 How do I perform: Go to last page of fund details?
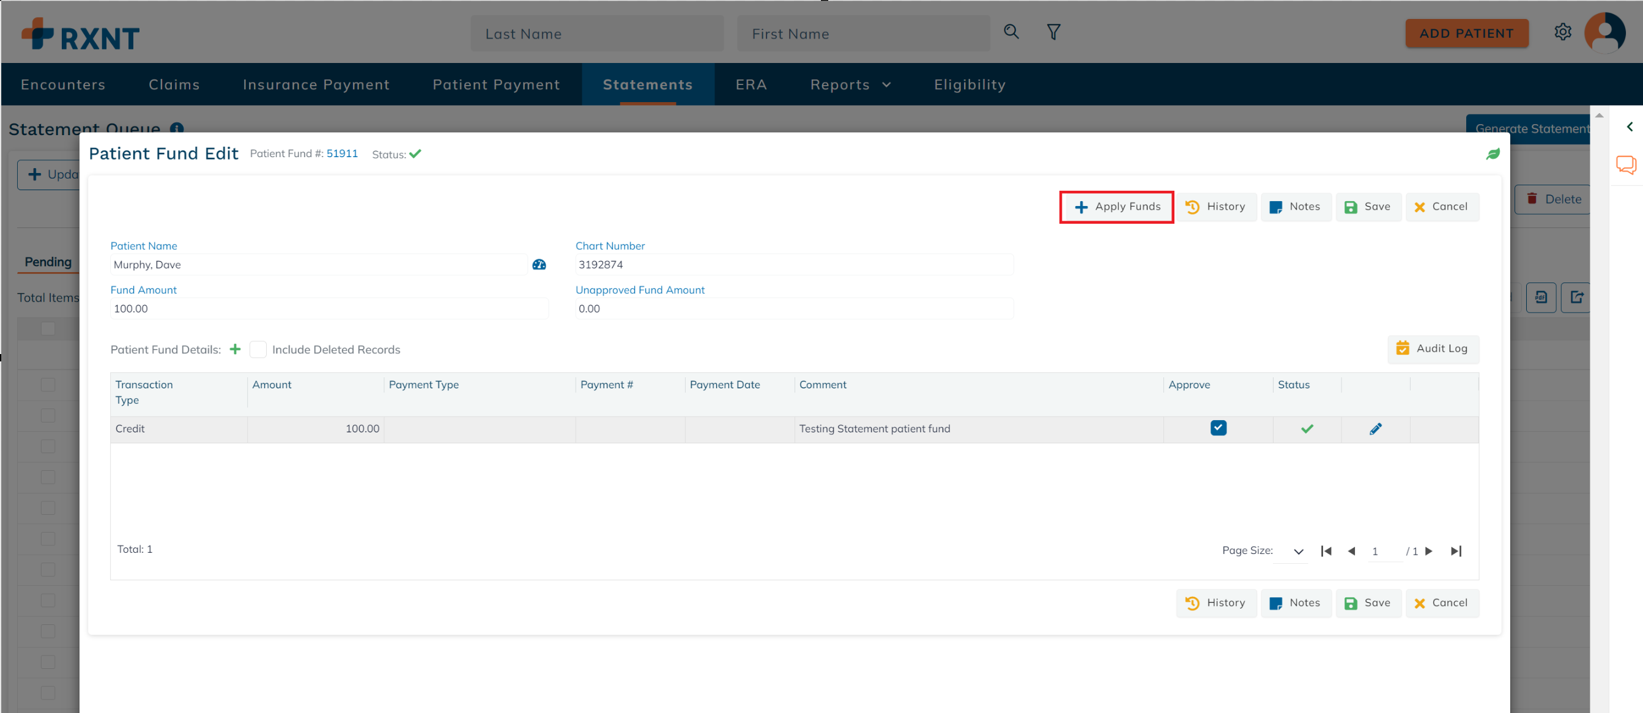1456,551
